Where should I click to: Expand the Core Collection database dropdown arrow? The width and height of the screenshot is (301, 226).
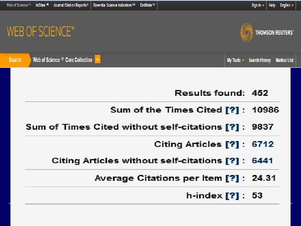(97, 59)
